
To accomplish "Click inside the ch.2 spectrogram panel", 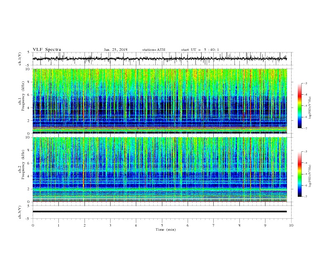I will pos(160,169).
